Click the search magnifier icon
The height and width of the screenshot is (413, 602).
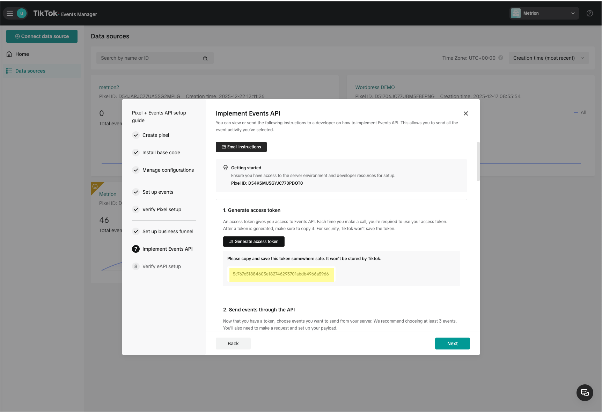pyautogui.click(x=205, y=58)
